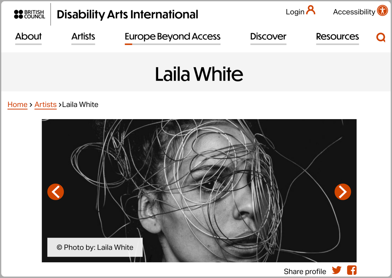Click the orange search magnifier icon

coord(381,37)
